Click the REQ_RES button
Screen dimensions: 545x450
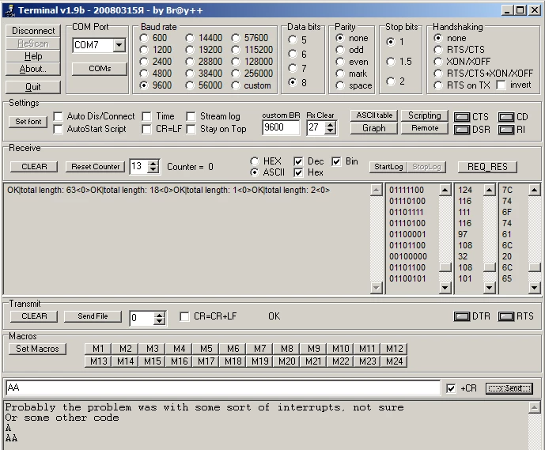(x=487, y=167)
